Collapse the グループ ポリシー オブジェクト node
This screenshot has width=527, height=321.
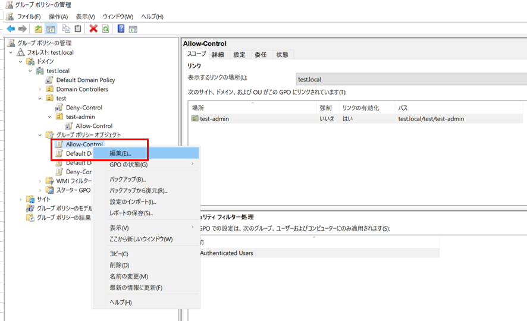(40, 135)
